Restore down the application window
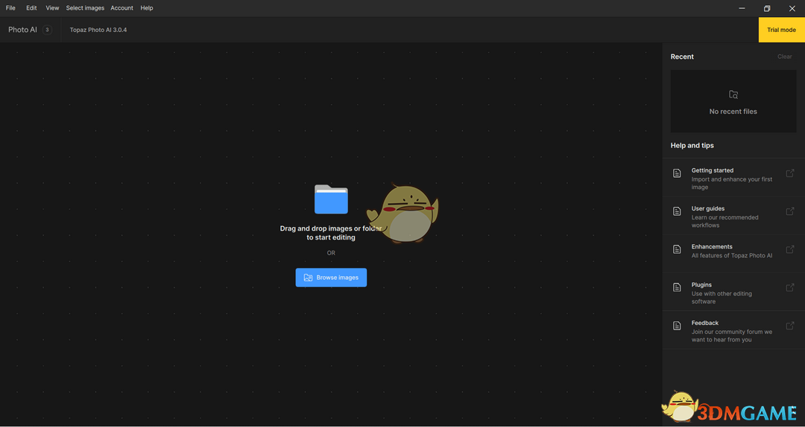 (767, 8)
